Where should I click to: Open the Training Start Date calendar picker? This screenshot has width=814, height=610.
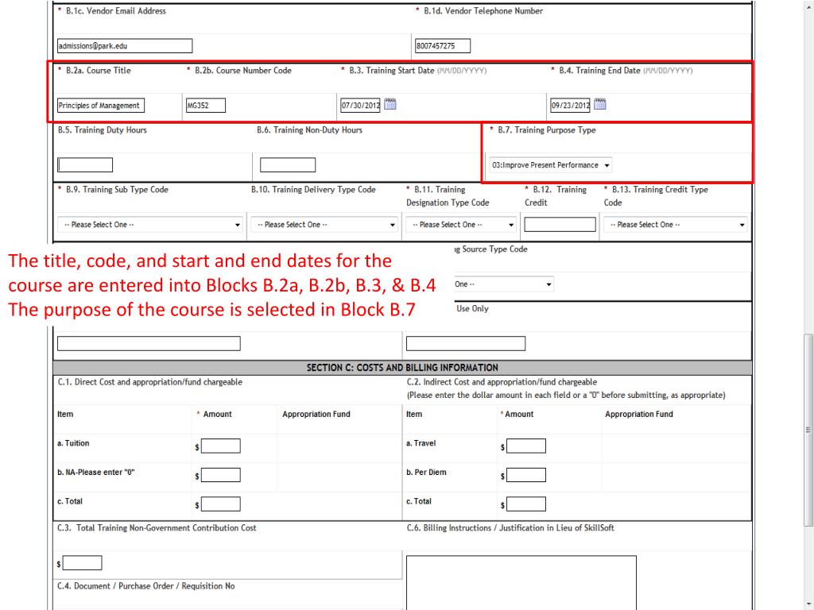coord(390,104)
